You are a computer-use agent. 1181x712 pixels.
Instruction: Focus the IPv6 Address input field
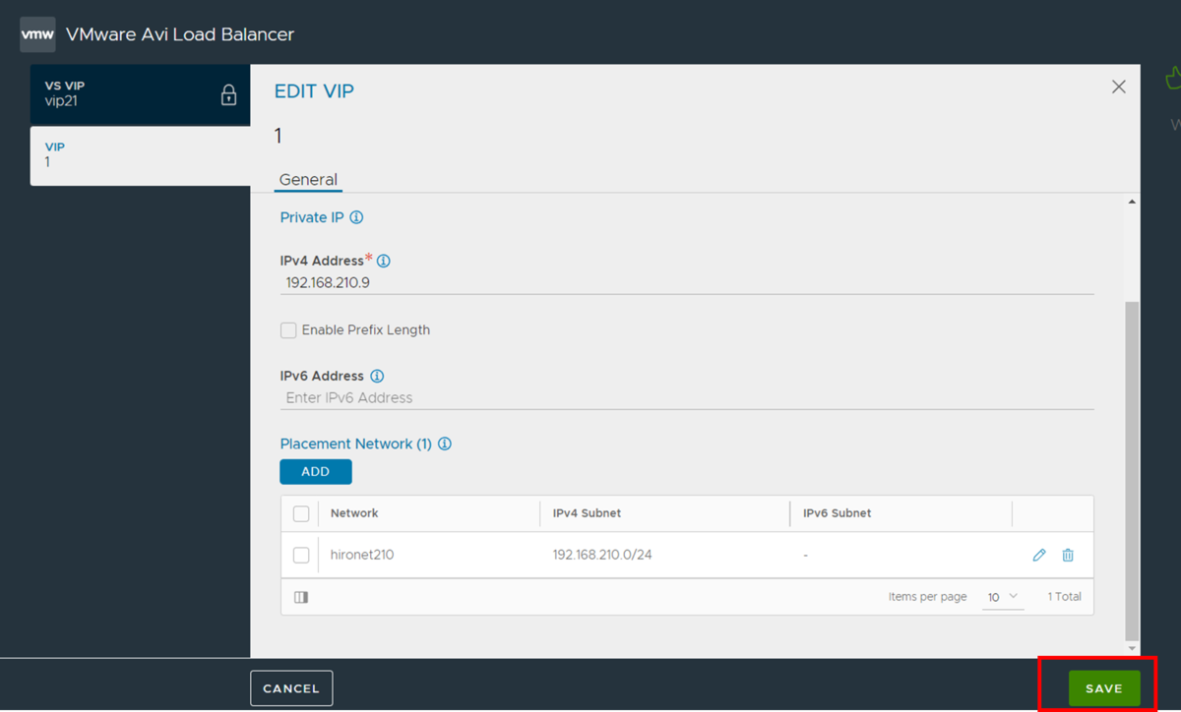(x=687, y=398)
